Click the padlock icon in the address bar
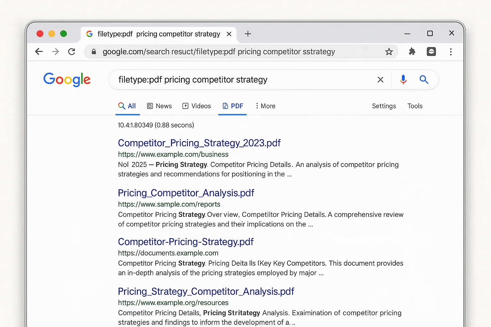This screenshot has height=327, width=491. pos(94,51)
